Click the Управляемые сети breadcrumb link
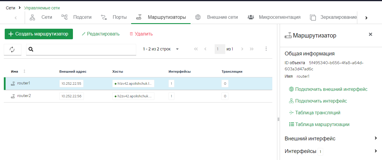The height and width of the screenshot is (160, 382). coord(42,8)
